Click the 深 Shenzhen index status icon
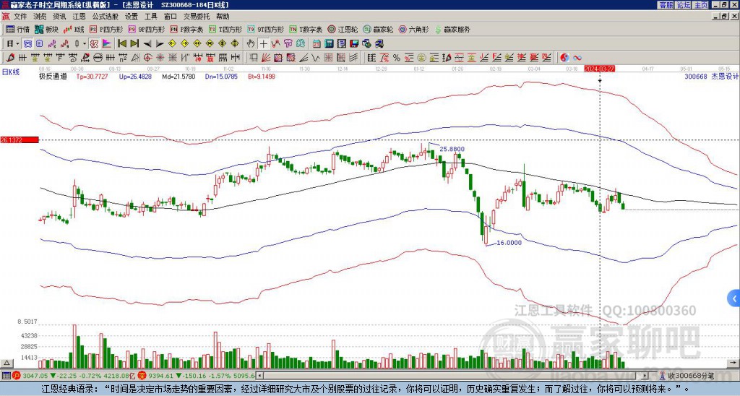Viewport: 740px width, 396px height. click(142, 376)
